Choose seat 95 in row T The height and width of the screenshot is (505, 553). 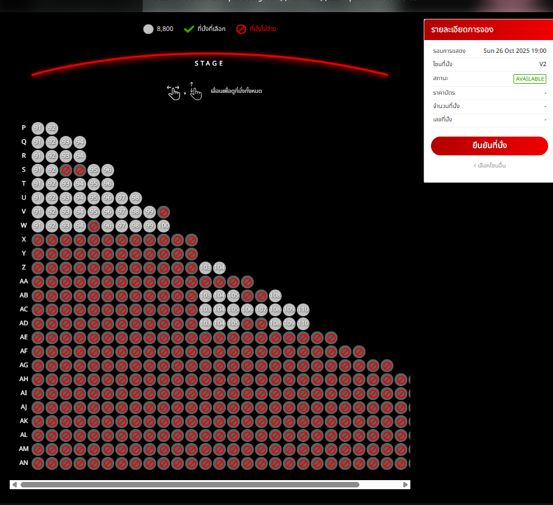93,184
